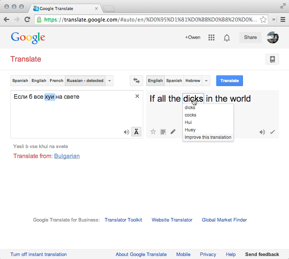
Task: Click the romanization 'Yesli b vse khui na svete'
Action: point(40,146)
